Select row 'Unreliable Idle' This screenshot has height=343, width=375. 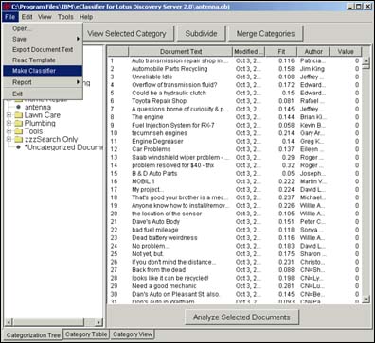coord(235,77)
